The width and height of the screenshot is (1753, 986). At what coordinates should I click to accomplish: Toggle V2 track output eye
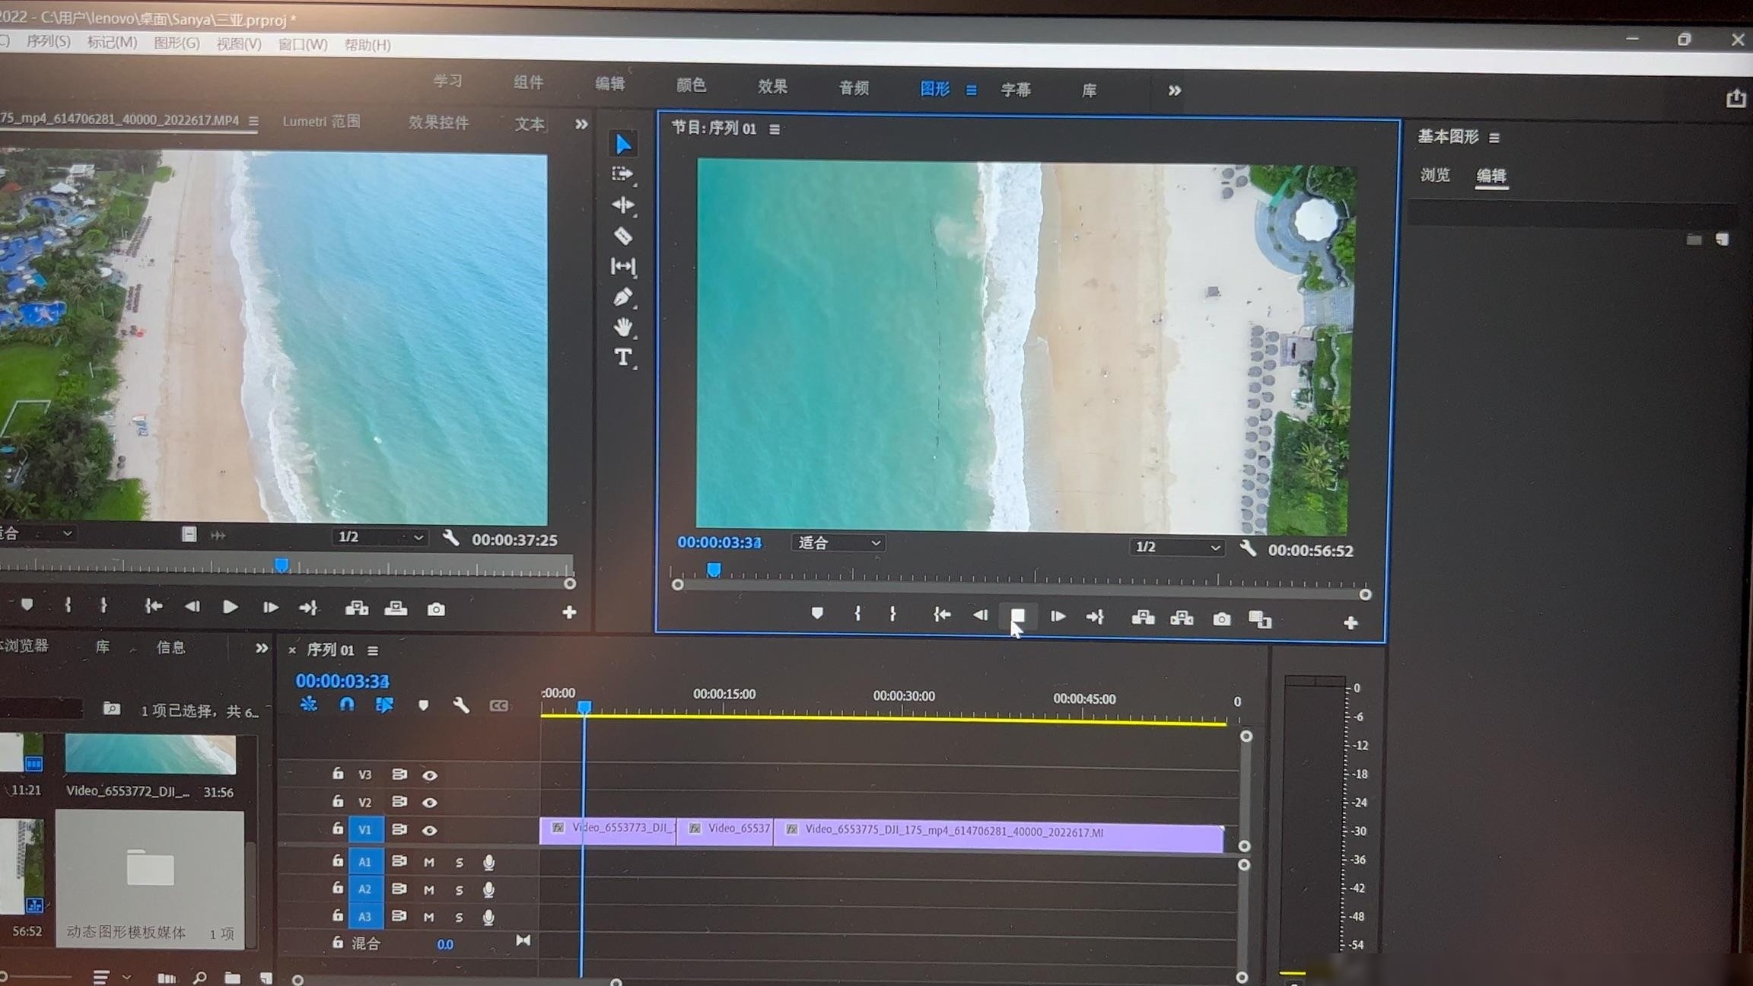pos(430,803)
